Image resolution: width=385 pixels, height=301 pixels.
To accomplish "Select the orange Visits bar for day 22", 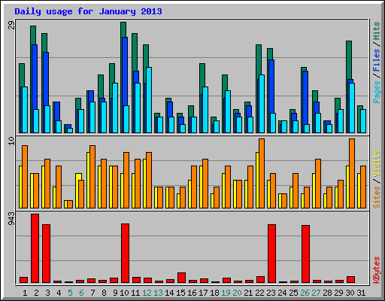I will point(262,173).
